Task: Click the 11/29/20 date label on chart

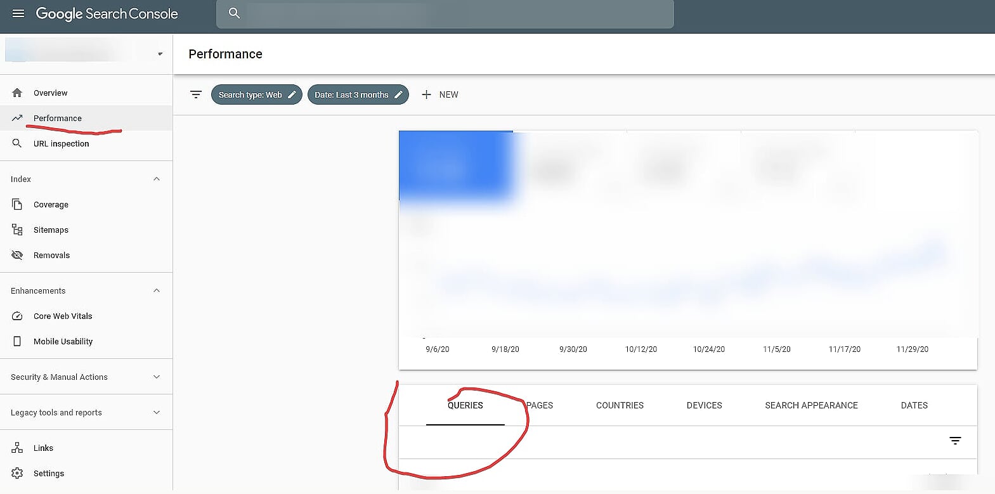Action: [x=913, y=349]
